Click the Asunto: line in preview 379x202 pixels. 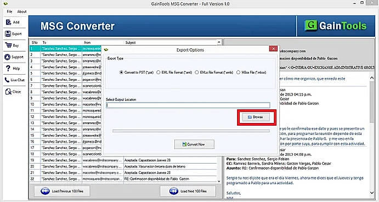(x=273, y=168)
